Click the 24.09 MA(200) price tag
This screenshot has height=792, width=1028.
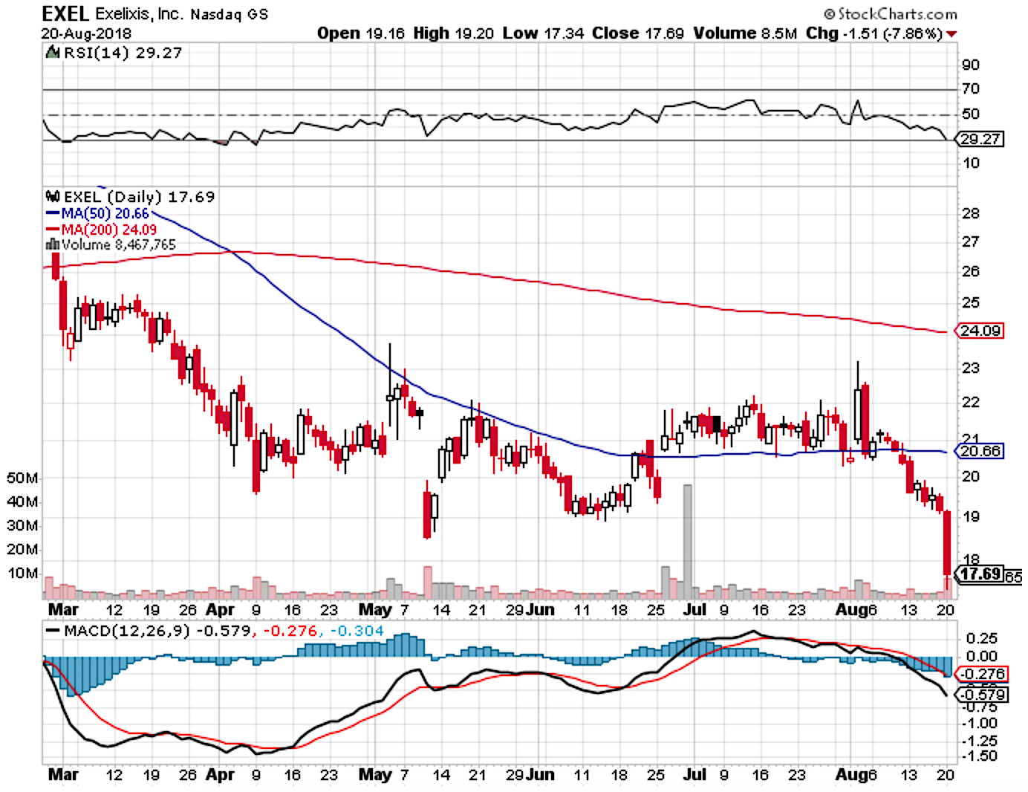pyautogui.click(x=980, y=331)
